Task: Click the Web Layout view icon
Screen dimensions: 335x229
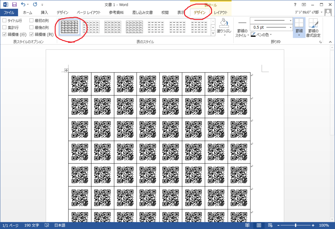Action: coord(270,225)
